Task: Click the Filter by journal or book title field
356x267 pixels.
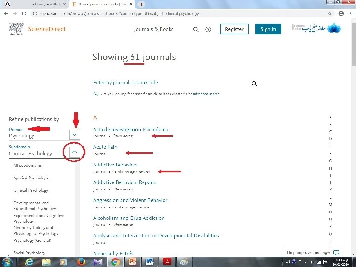Action: (171, 83)
